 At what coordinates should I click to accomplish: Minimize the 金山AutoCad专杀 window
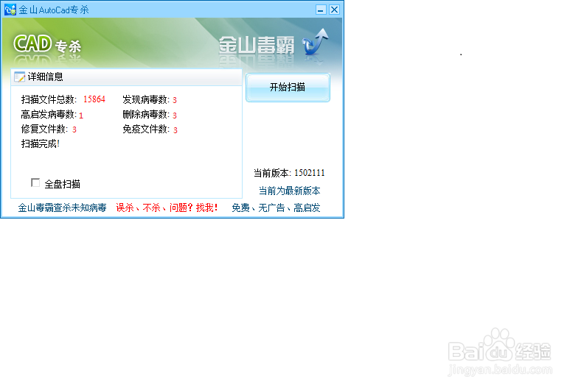[321, 10]
